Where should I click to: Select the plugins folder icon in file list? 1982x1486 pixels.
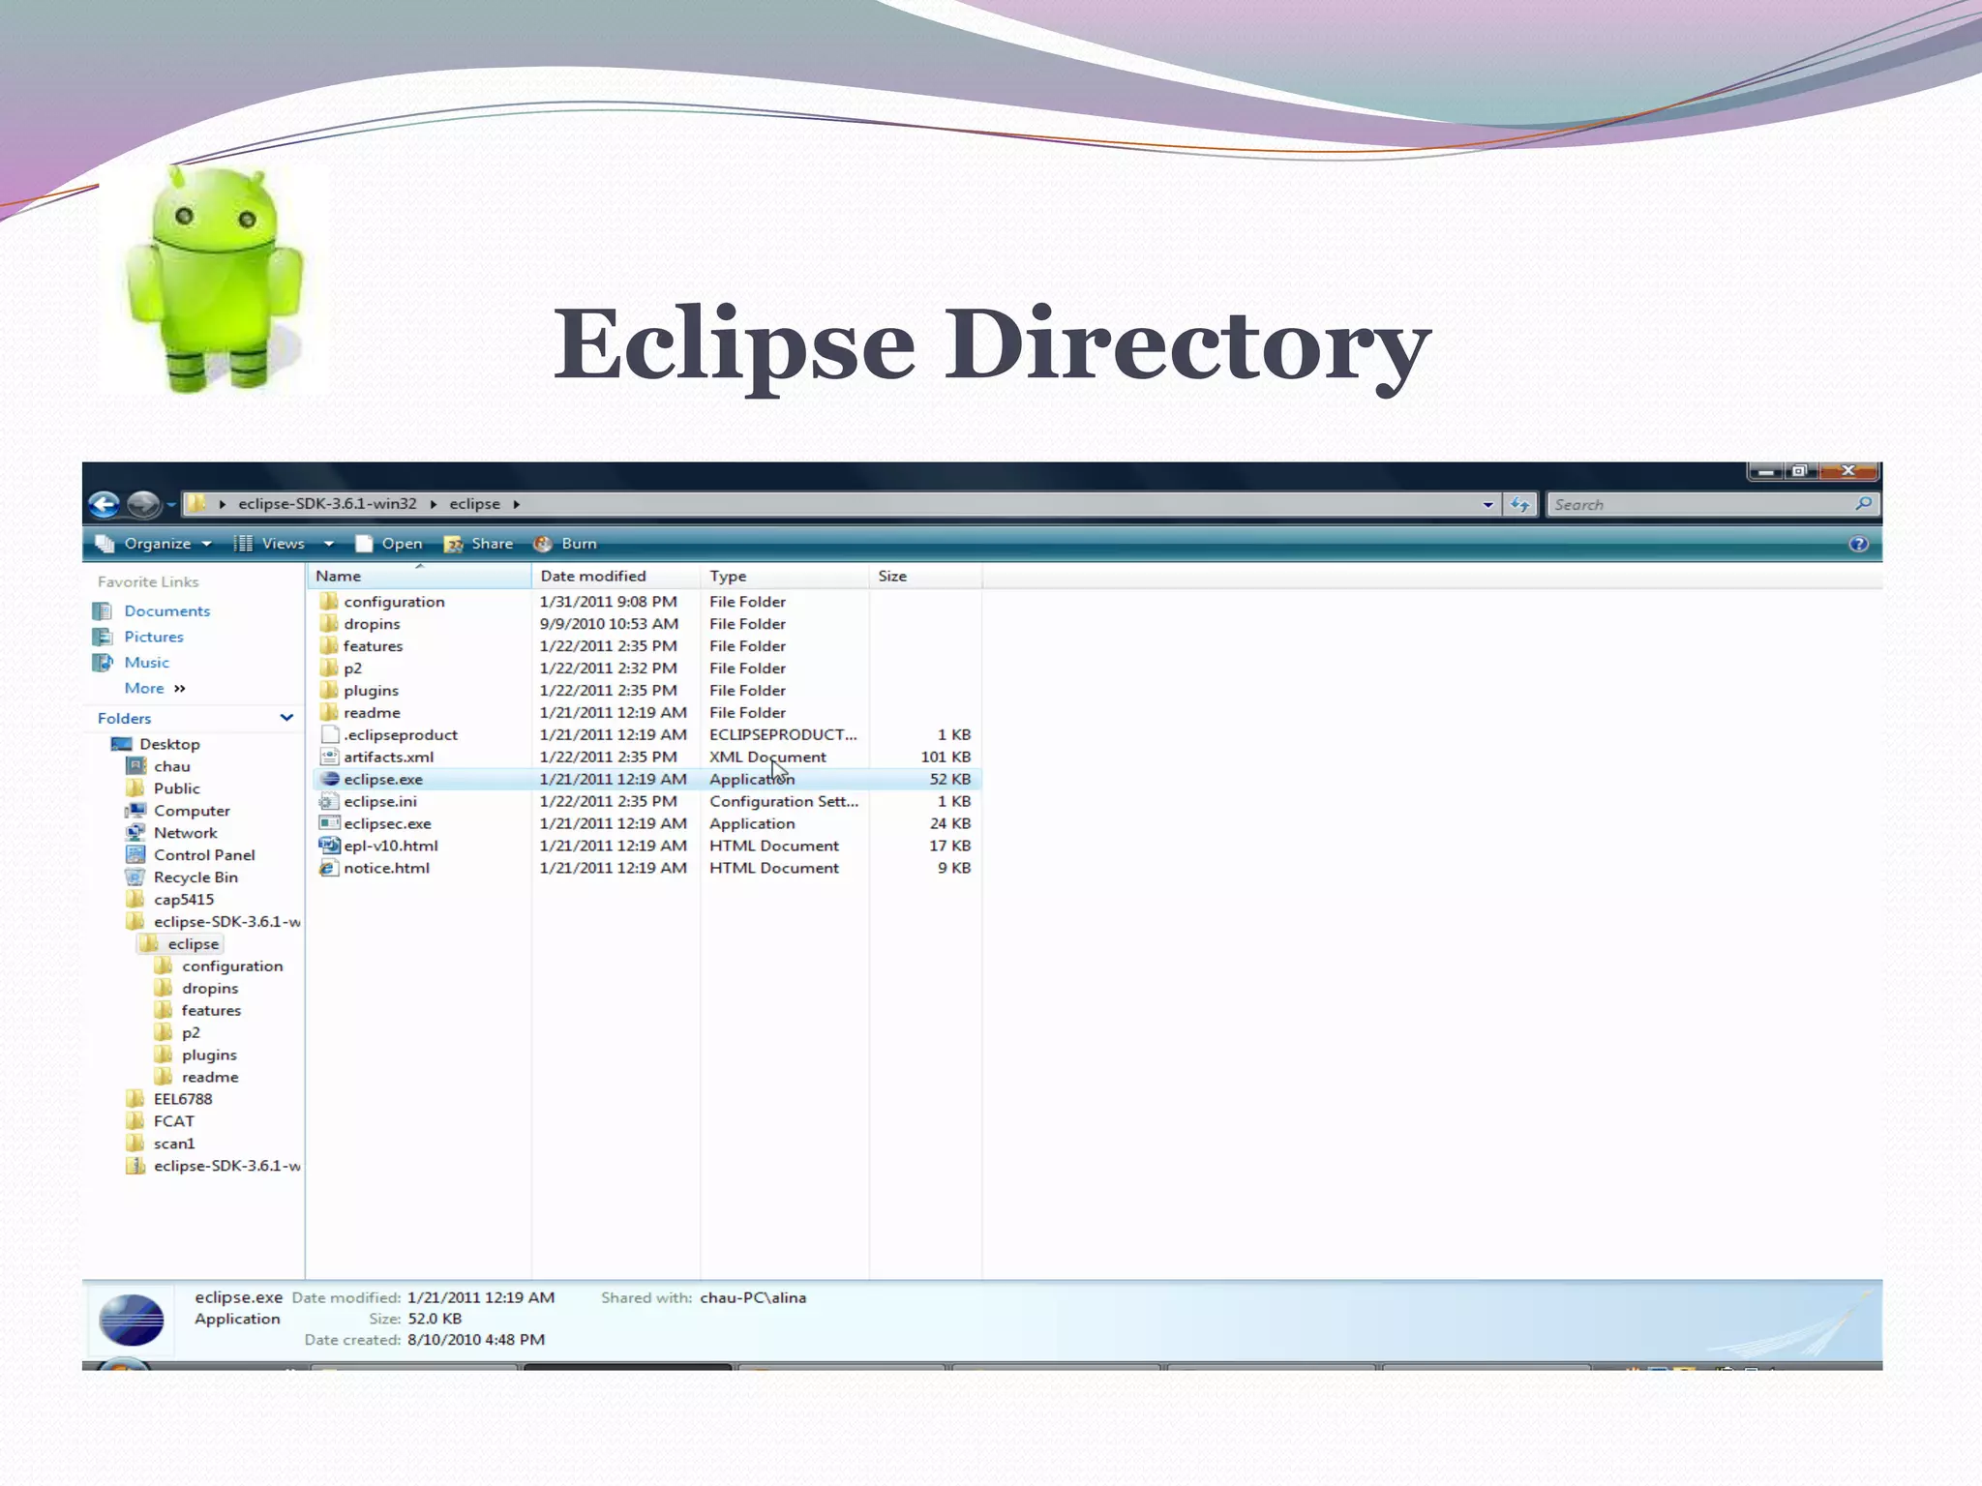(329, 690)
